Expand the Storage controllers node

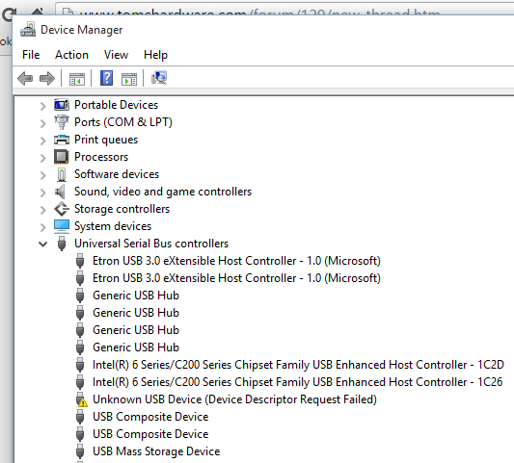pyautogui.click(x=42, y=210)
